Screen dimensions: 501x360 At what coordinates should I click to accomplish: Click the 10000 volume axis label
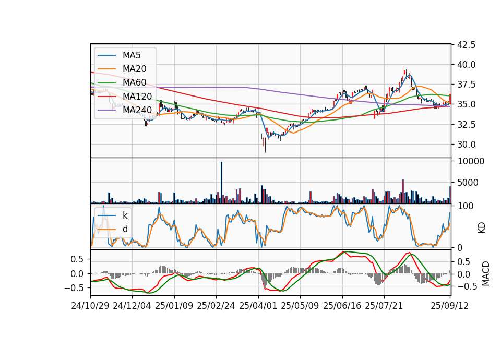point(471,161)
